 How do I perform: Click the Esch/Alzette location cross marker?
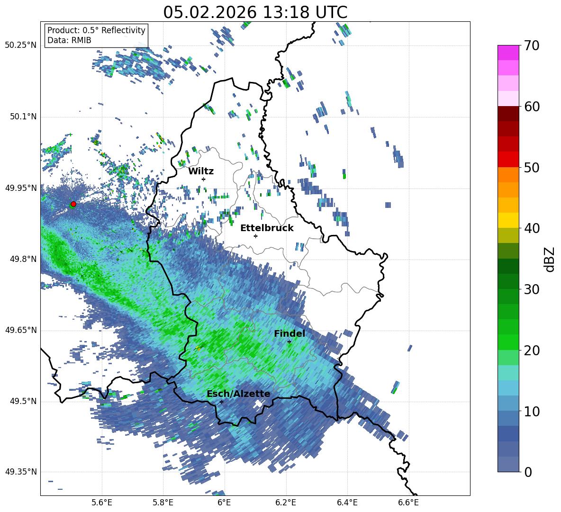tap(221, 402)
